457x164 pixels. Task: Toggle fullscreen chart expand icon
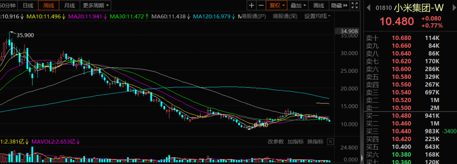355,5
